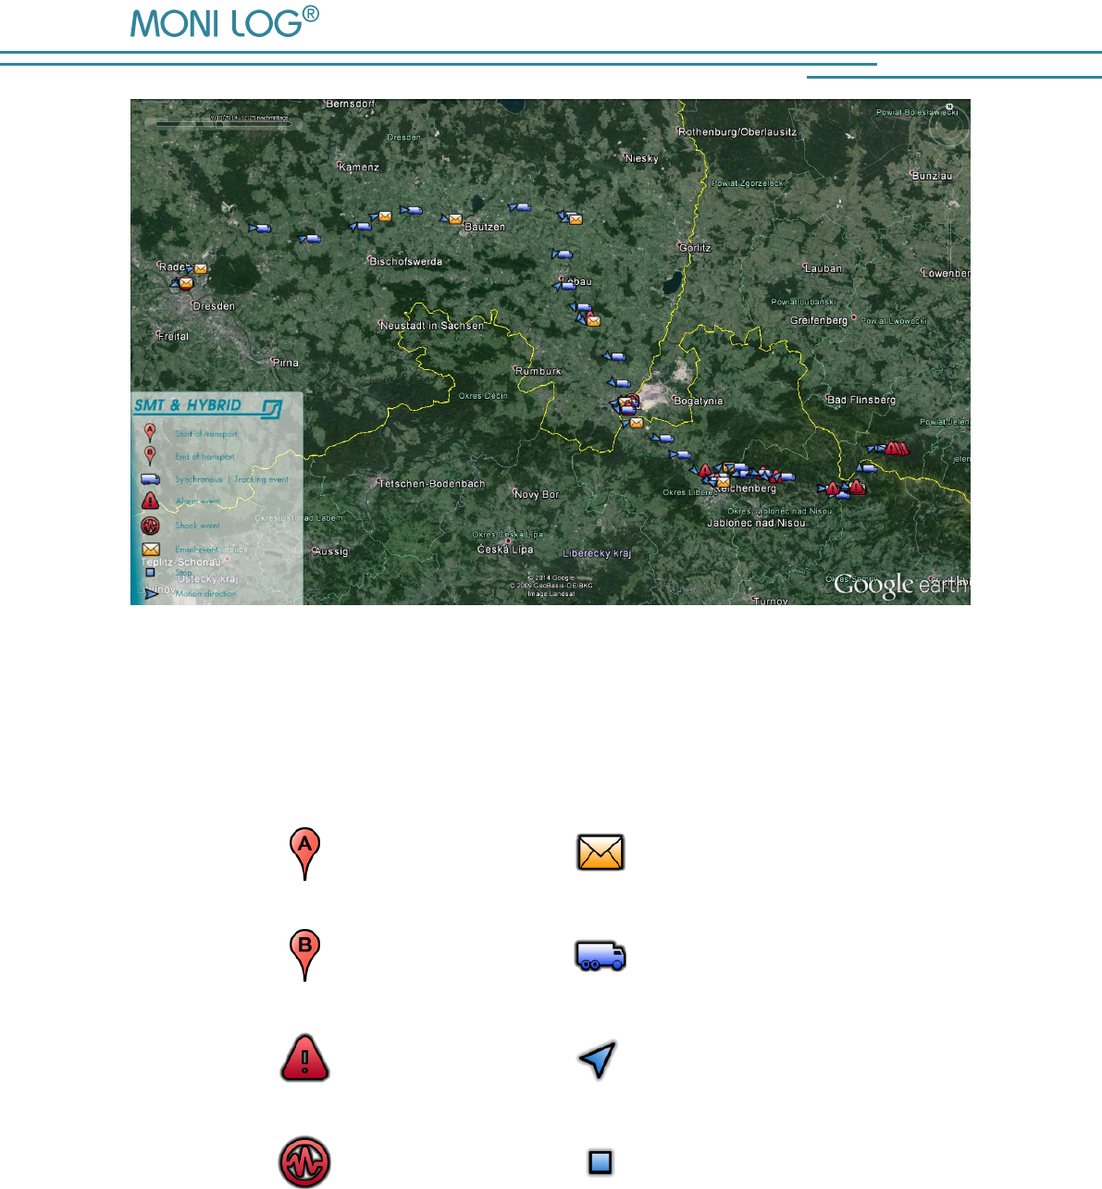Click the Kamenz city label
1102x1189 pixels.
click(359, 167)
